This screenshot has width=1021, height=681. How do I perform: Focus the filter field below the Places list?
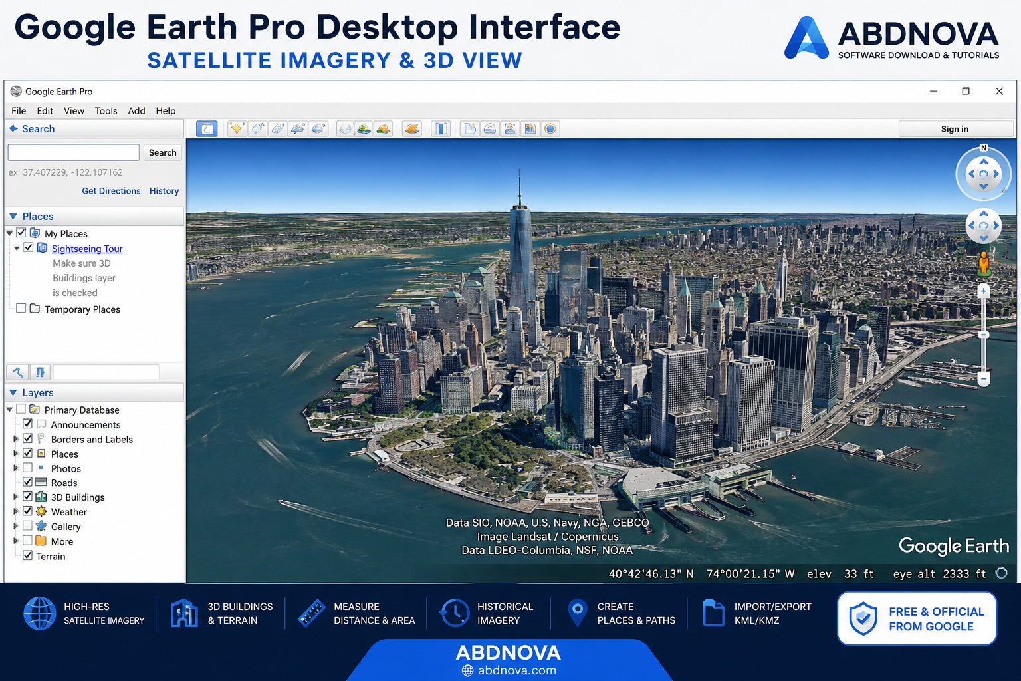pyautogui.click(x=106, y=372)
